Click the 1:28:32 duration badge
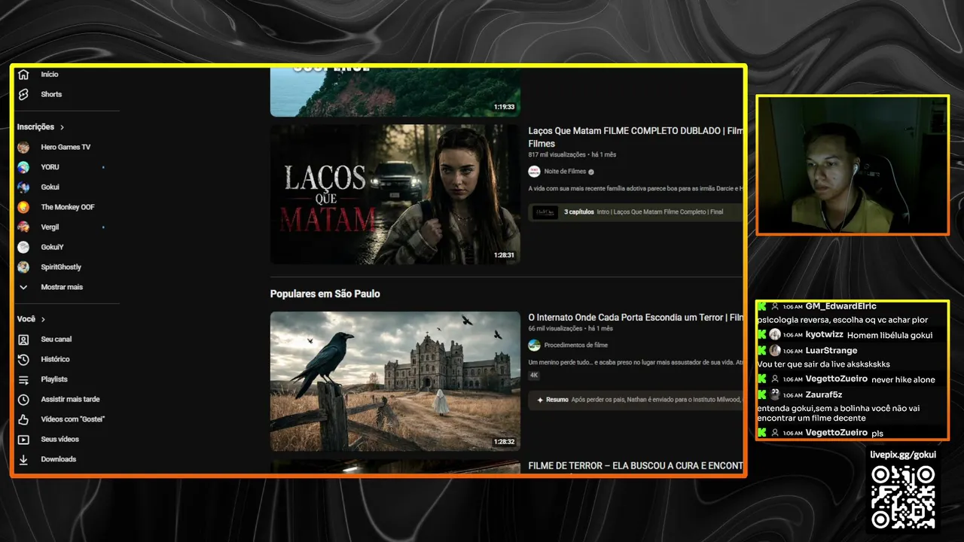 (x=505, y=443)
